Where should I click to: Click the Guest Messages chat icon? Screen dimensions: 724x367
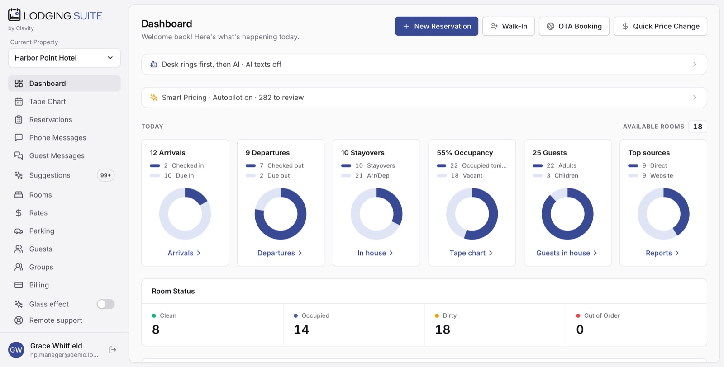(19, 156)
